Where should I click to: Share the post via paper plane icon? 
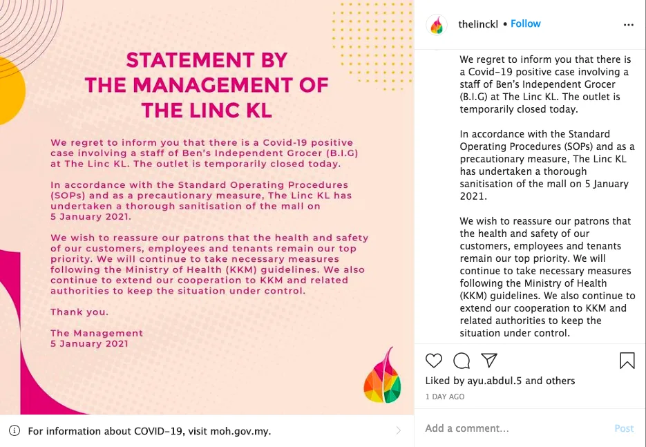click(489, 361)
